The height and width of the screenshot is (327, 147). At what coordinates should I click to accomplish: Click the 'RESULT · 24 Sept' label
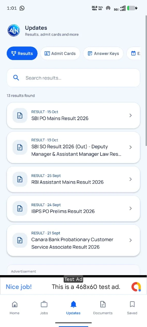click(46, 205)
